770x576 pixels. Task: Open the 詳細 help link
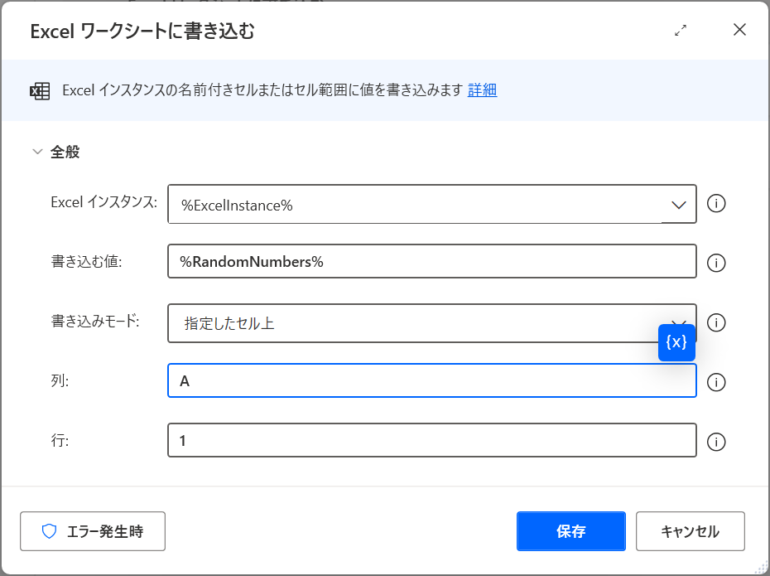[x=482, y=90]
